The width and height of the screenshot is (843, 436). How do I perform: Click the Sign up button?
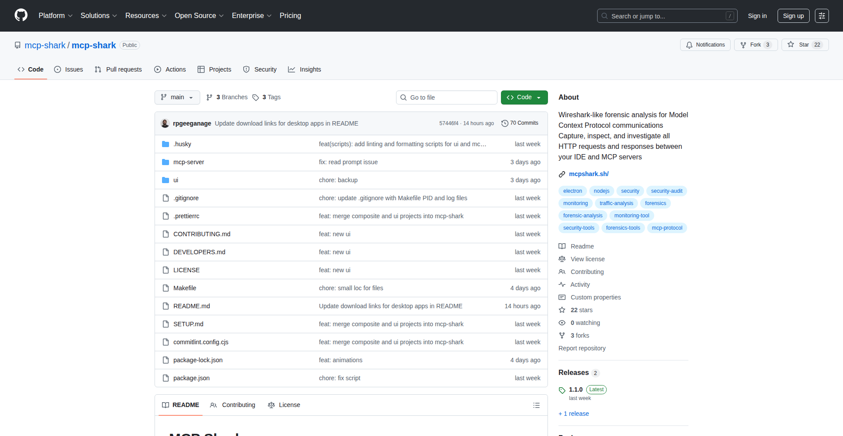tap(793, 16)
